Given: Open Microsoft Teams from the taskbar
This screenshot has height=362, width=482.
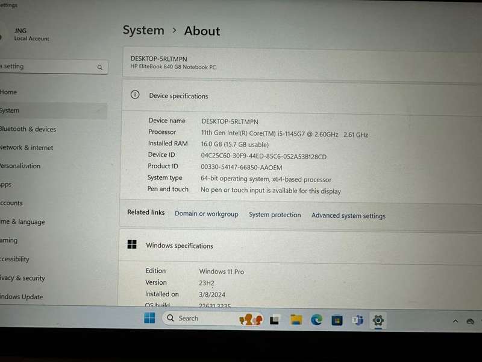Looking at the screenshot, I should click(x=357, y=320).
